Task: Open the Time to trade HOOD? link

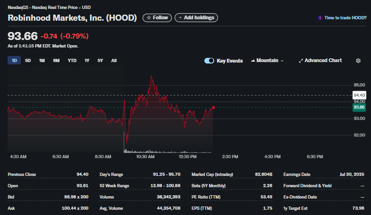Action: click(345, 18)
